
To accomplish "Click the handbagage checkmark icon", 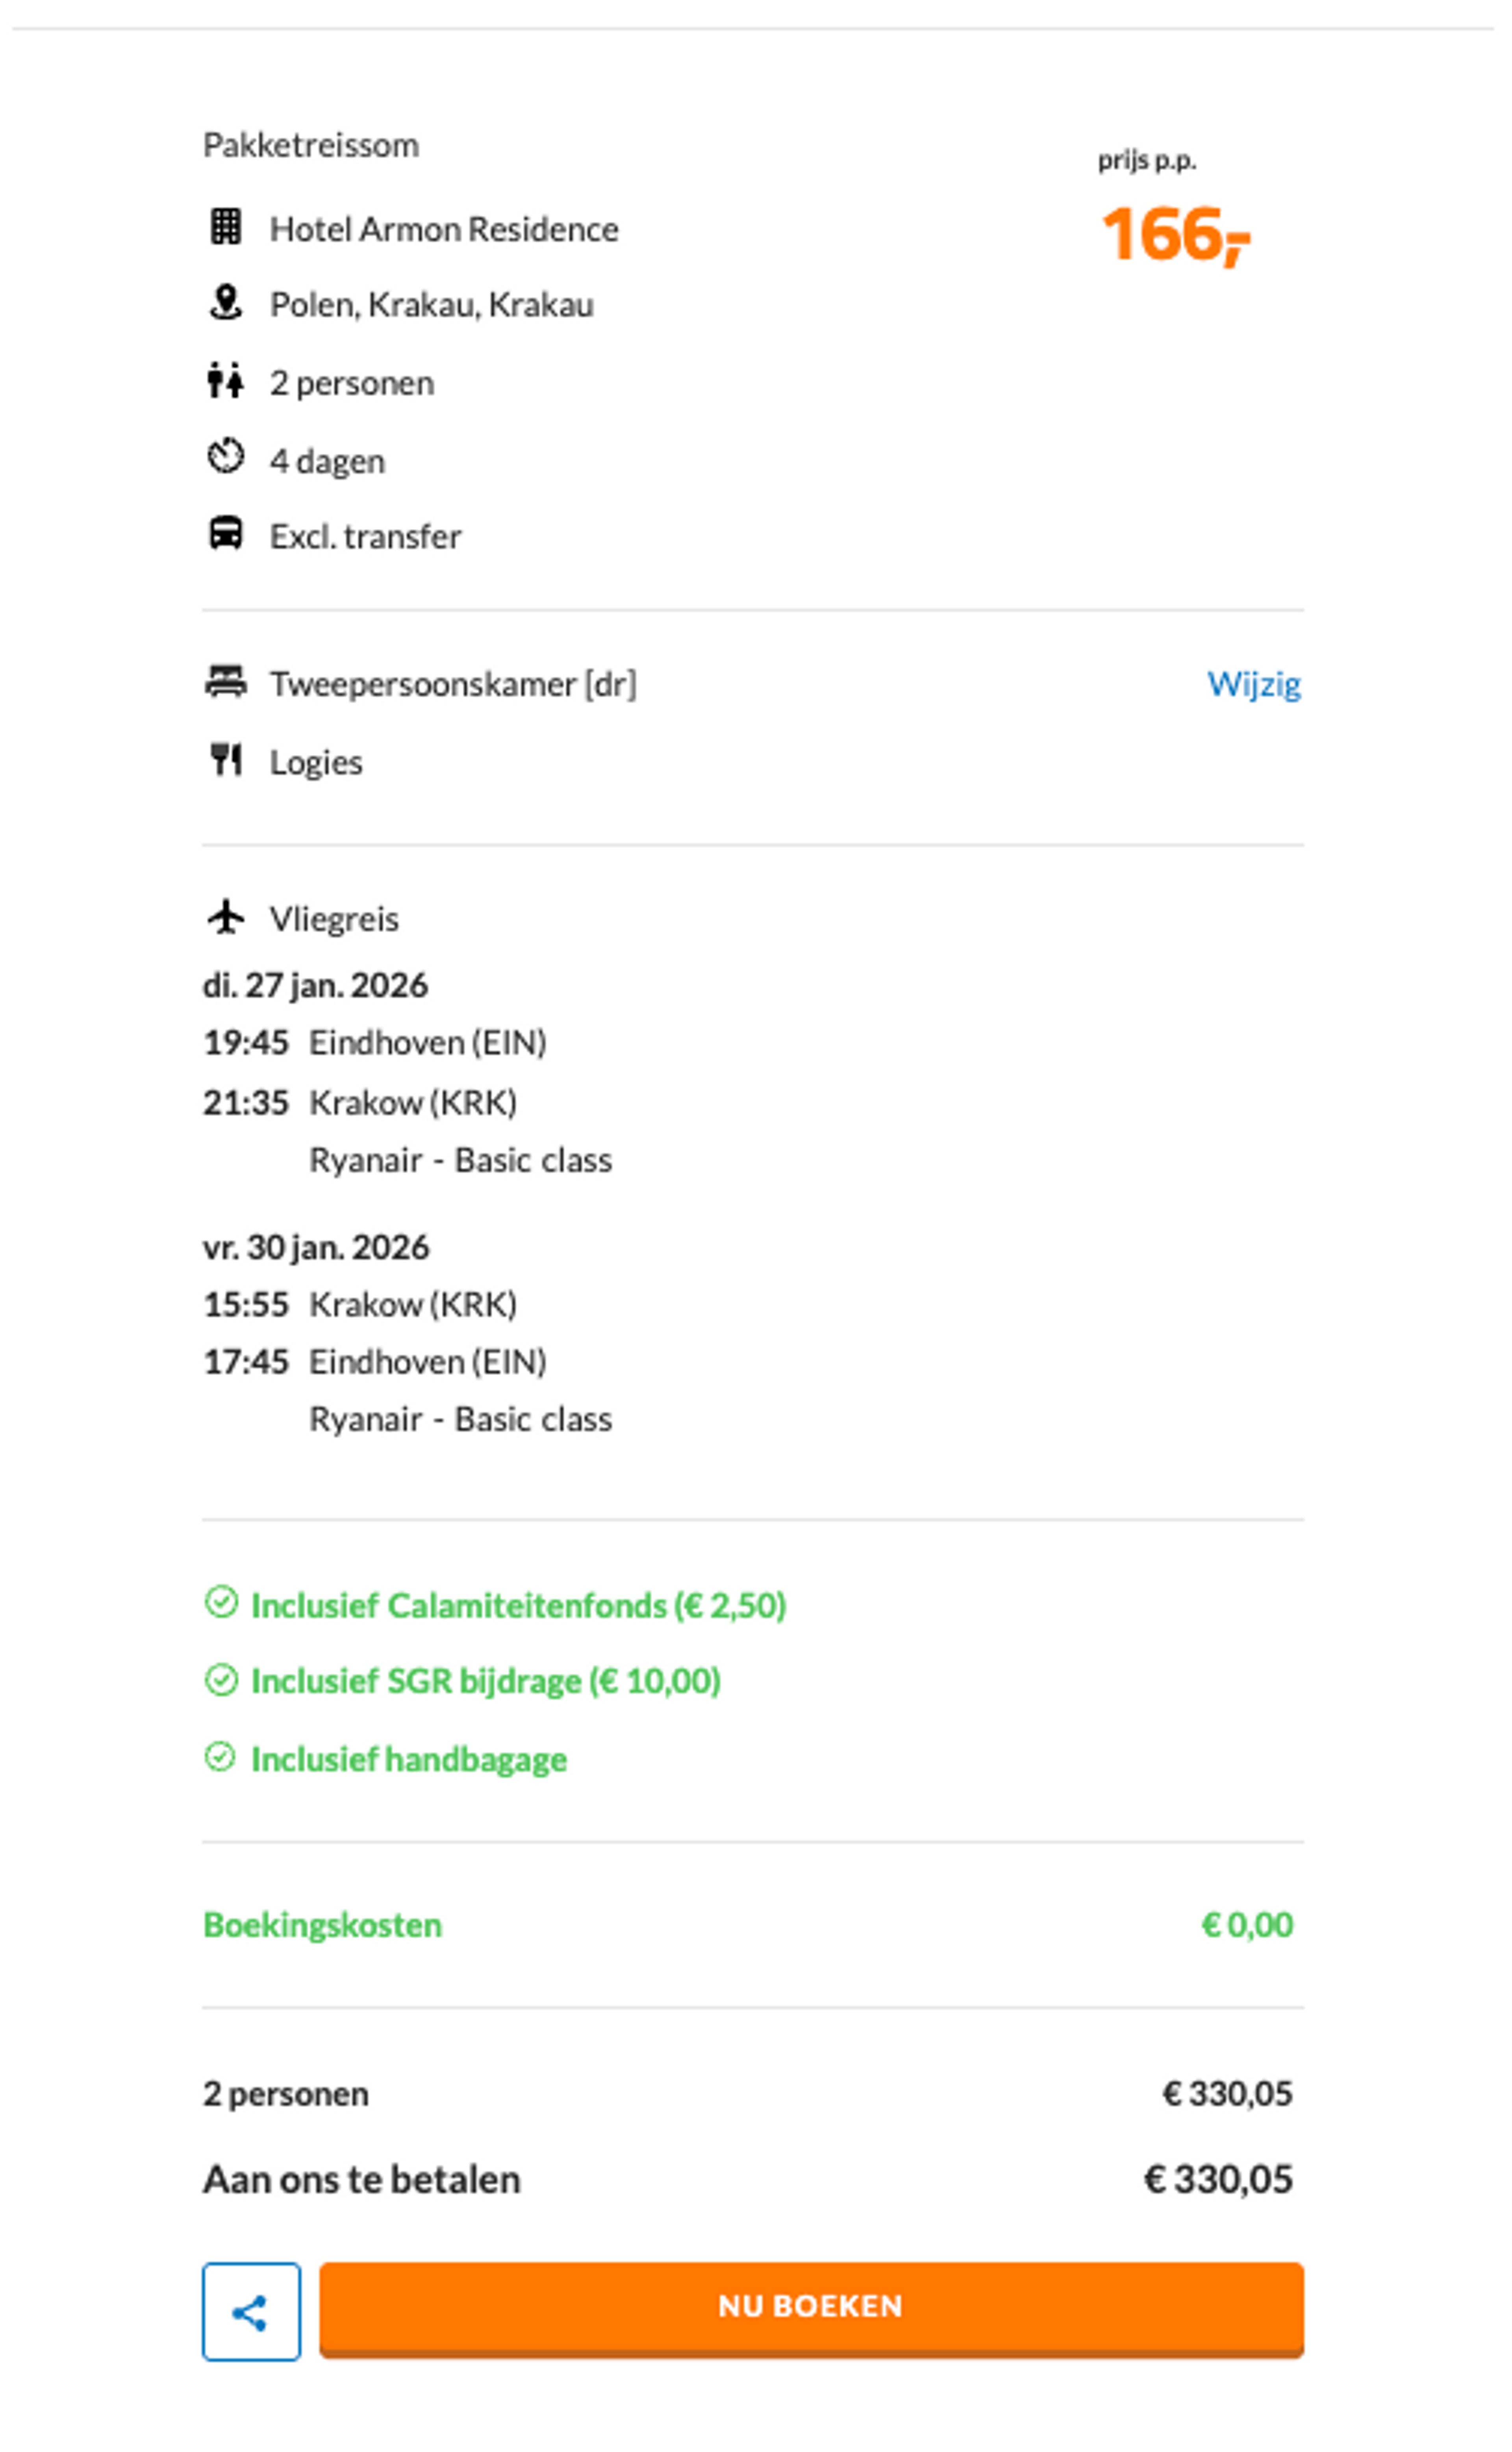I will (x=220, y=1757).
